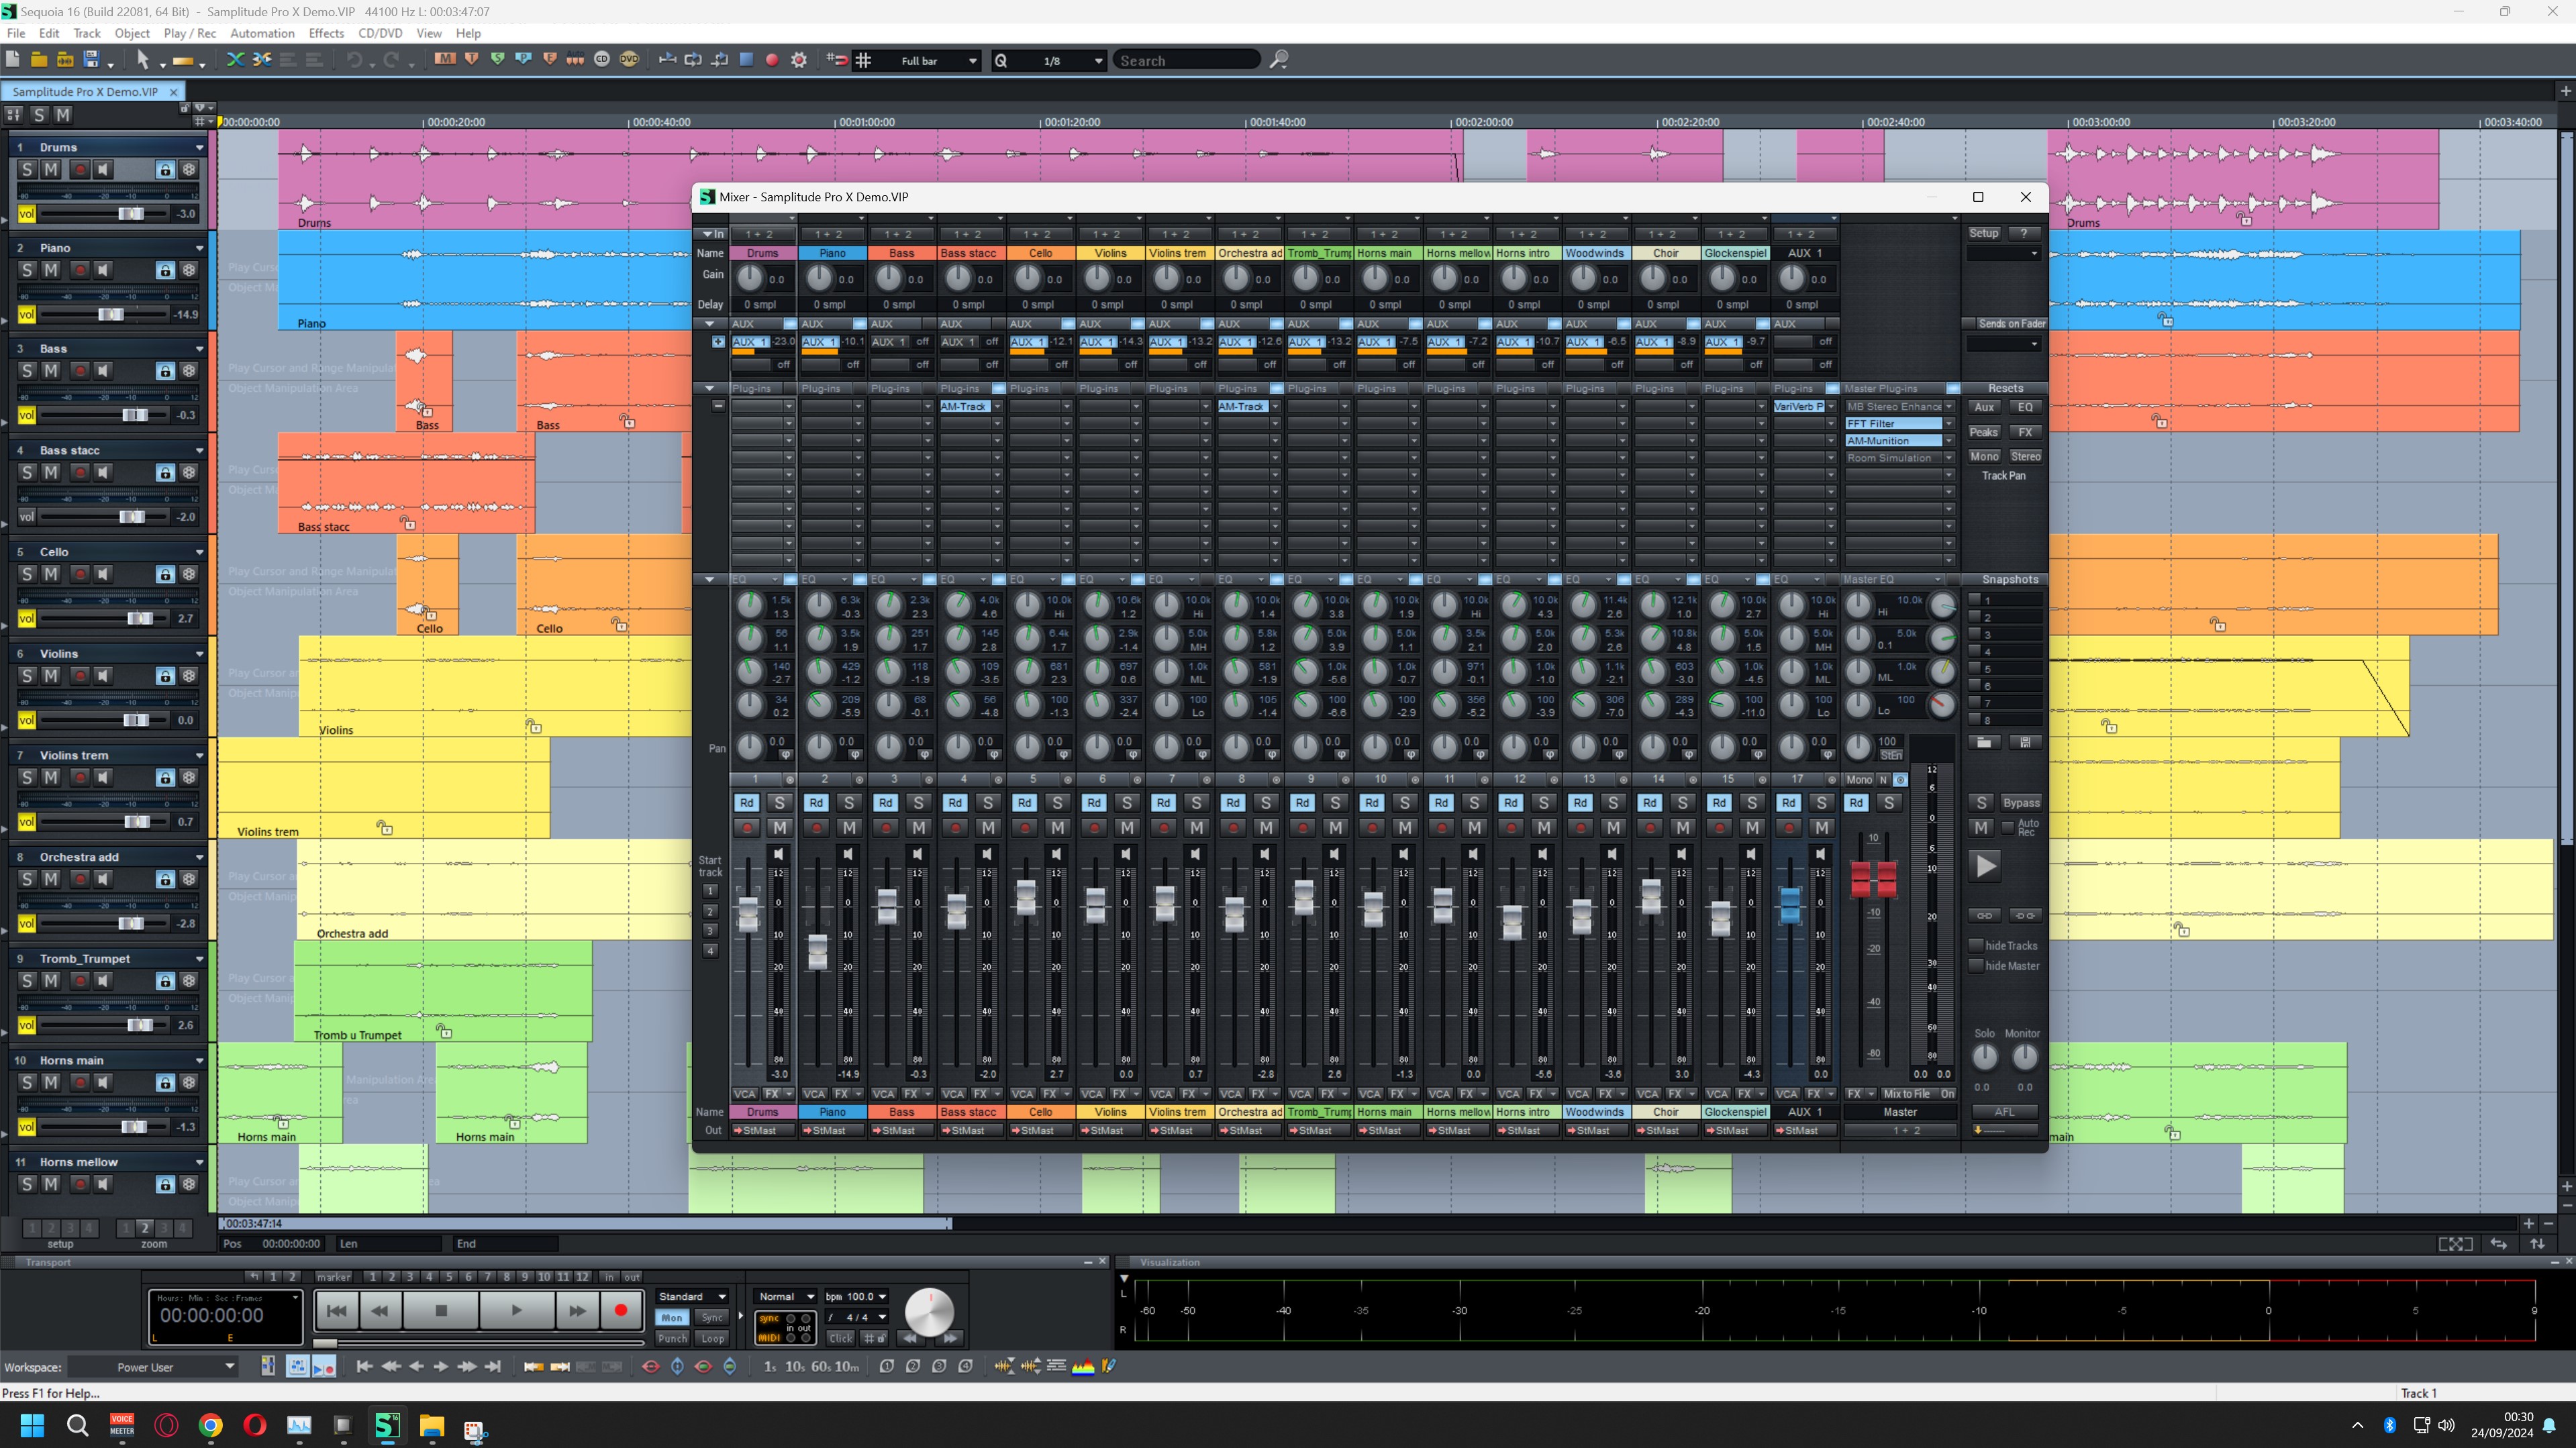Click the Mix to File button
This screenshot has height=1448, width=2576.
(1907, 1093)
